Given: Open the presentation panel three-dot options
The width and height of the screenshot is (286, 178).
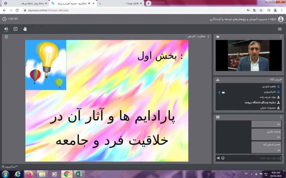Looking at the screenshot, I should [208, 37].
